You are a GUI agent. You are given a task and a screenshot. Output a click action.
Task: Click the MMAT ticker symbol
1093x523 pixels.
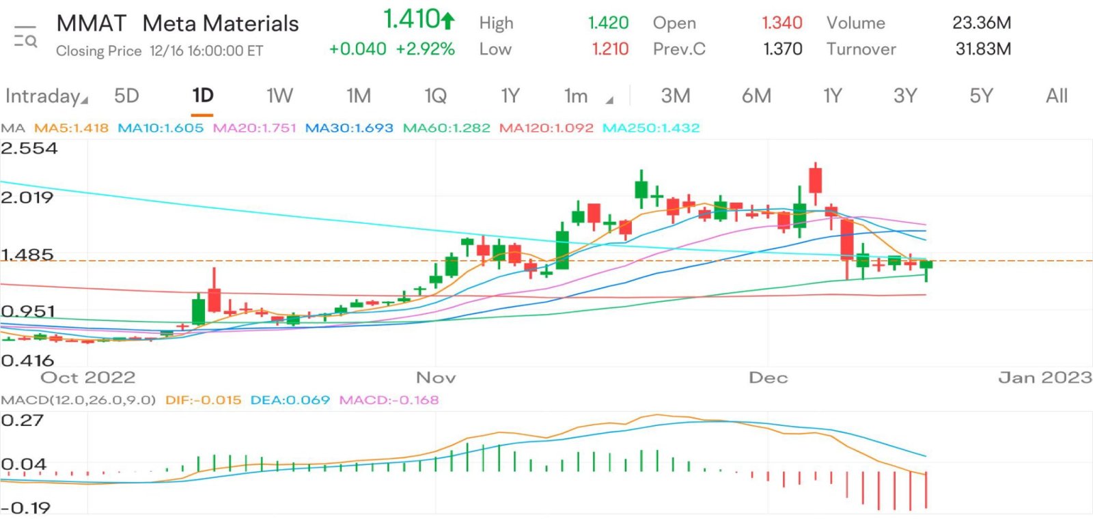[91, 24]
